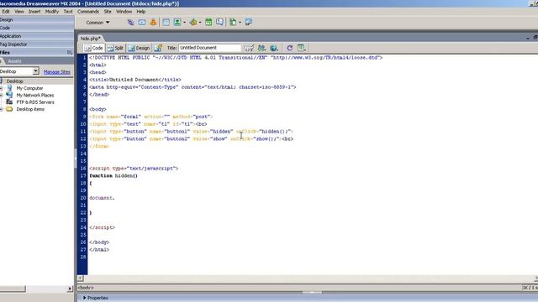The image size is (538, 302).
Task: Open the Modify menu
Action: 52,11
